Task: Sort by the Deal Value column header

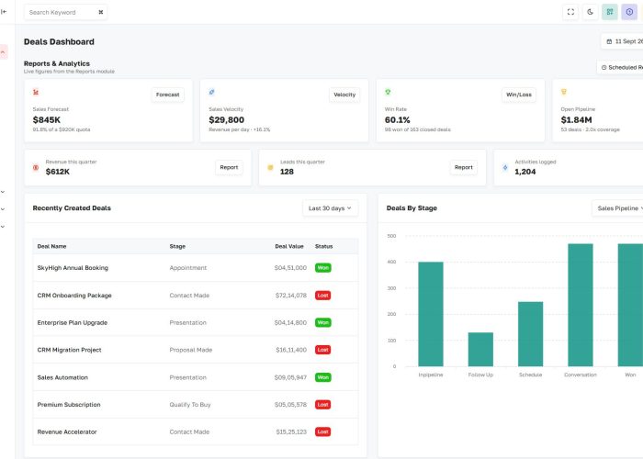Action: pos(289,246)
